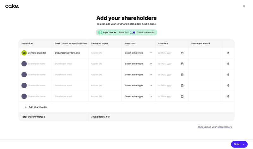Open calendar icon in fifth row issue date

182,96
